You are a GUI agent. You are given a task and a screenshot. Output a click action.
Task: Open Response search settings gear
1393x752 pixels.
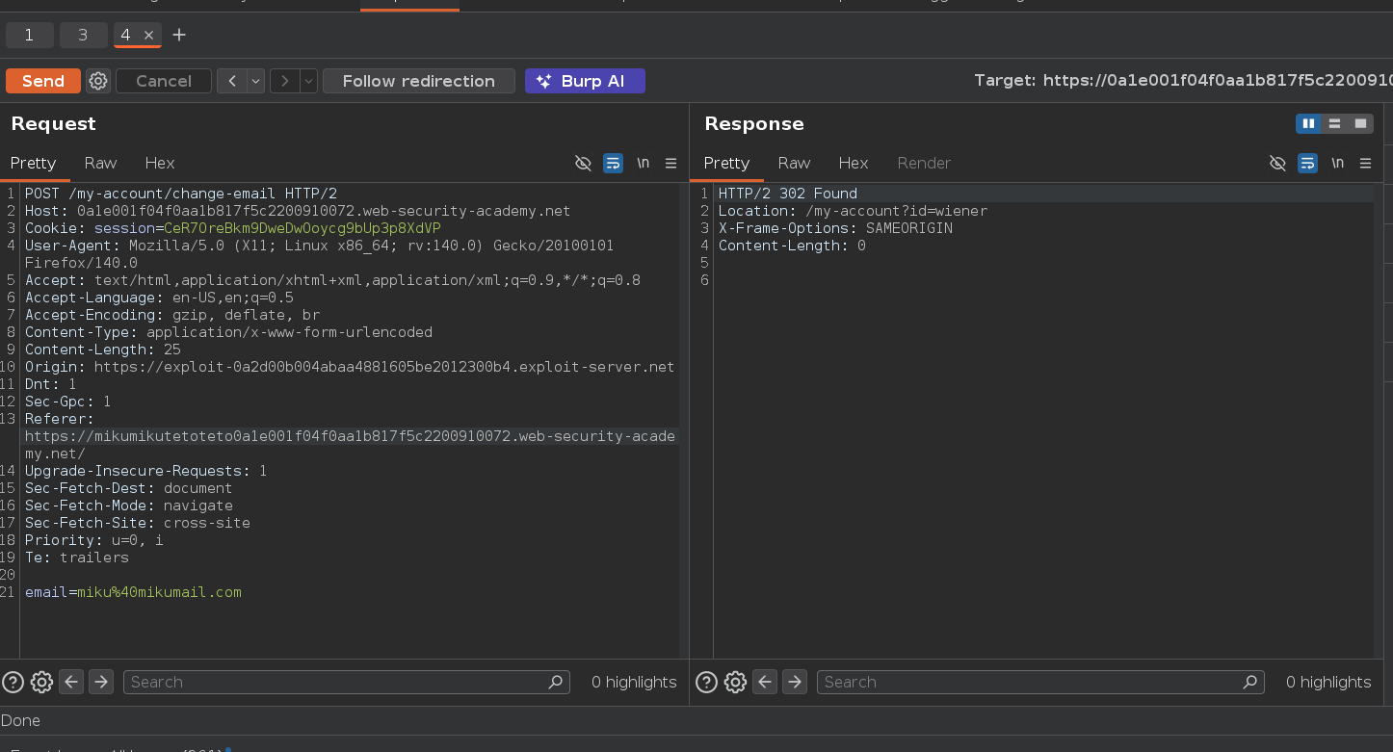735,682
